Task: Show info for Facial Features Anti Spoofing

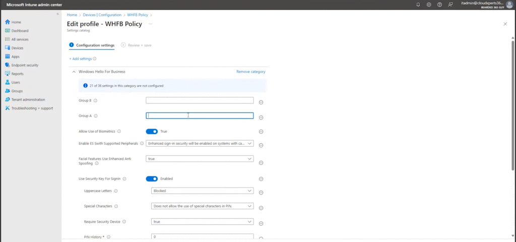Action: click(x=96, y=163)
